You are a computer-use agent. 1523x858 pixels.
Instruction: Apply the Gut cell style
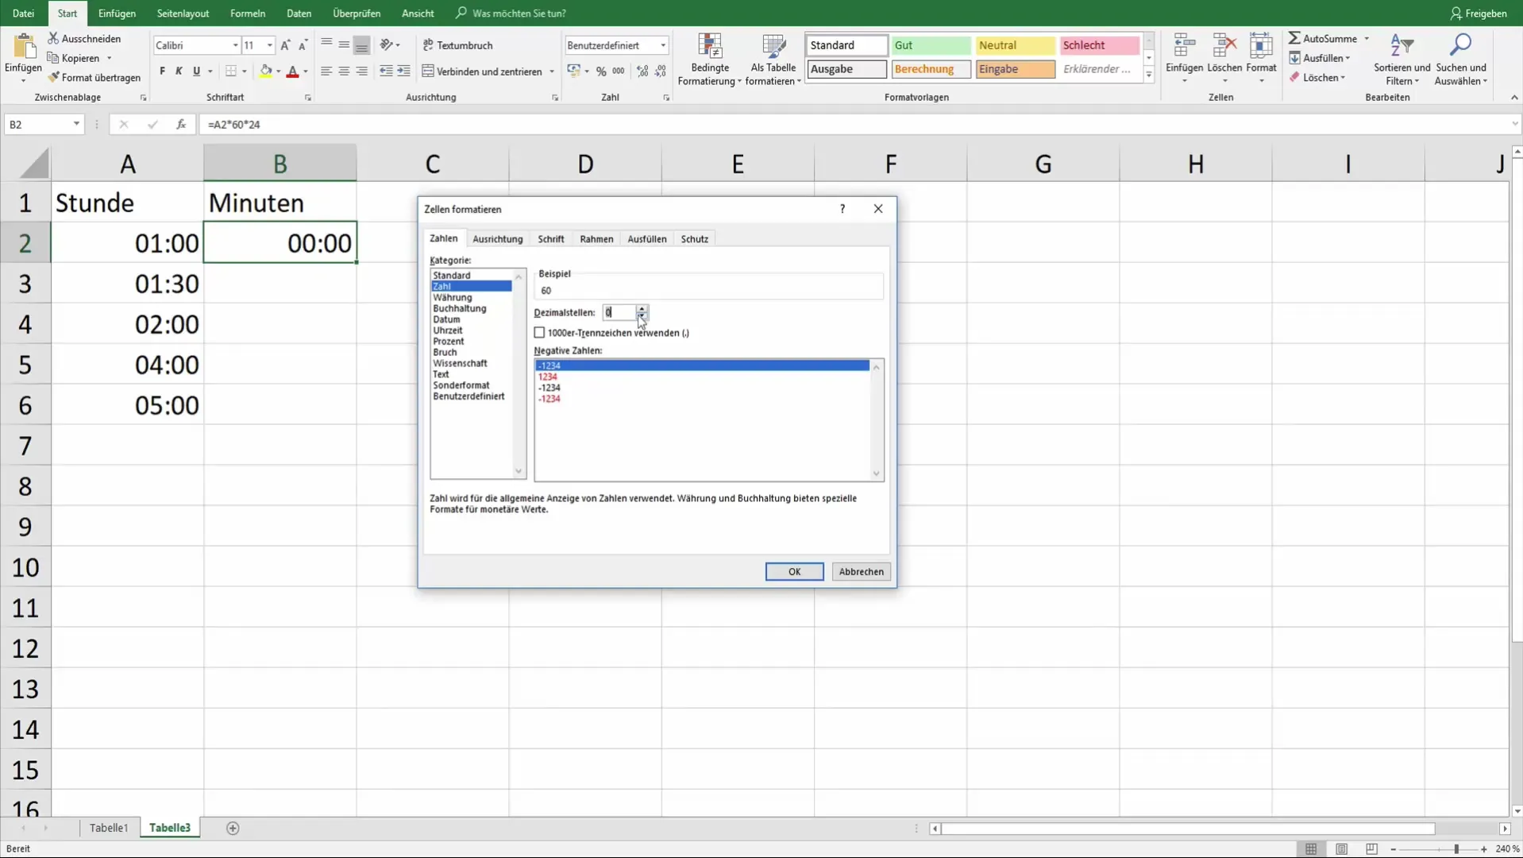tap(931, 45)
